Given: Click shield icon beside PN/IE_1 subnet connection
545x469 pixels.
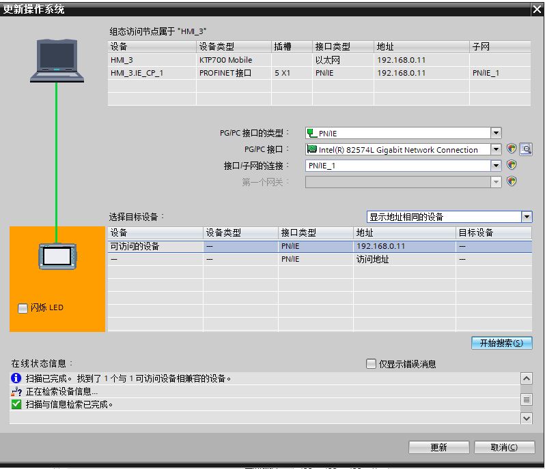Looking at the screenshot, I should 512,165.
